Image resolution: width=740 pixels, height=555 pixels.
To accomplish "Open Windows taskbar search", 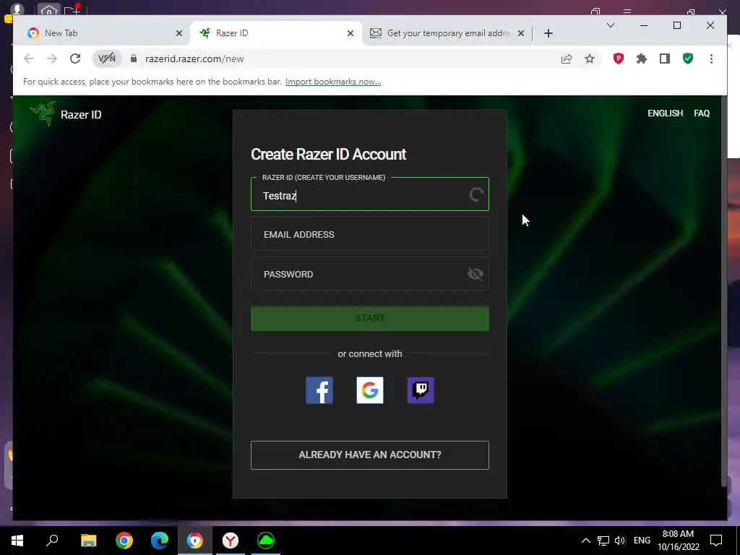I will (x=52, y=541).
